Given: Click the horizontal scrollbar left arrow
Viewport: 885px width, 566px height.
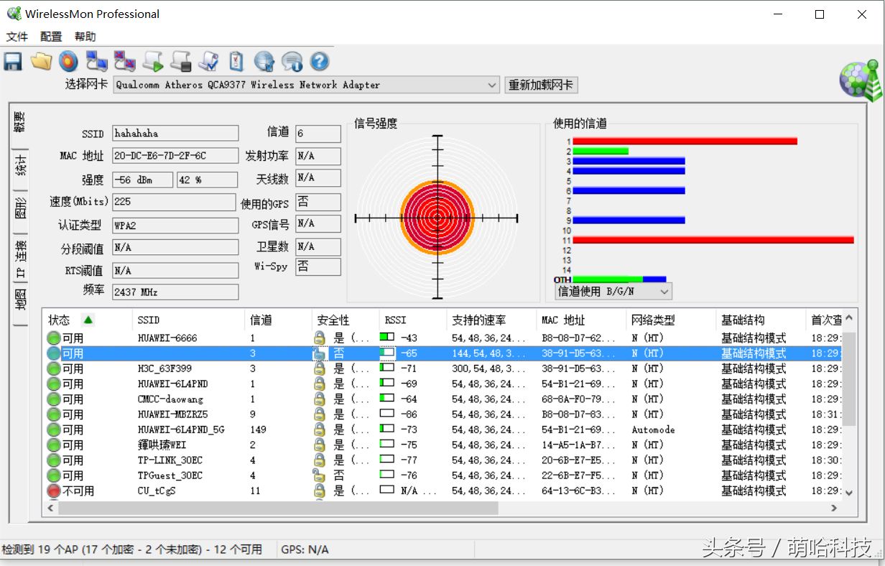Looking at the screenshot, I should tap(50, 508).
